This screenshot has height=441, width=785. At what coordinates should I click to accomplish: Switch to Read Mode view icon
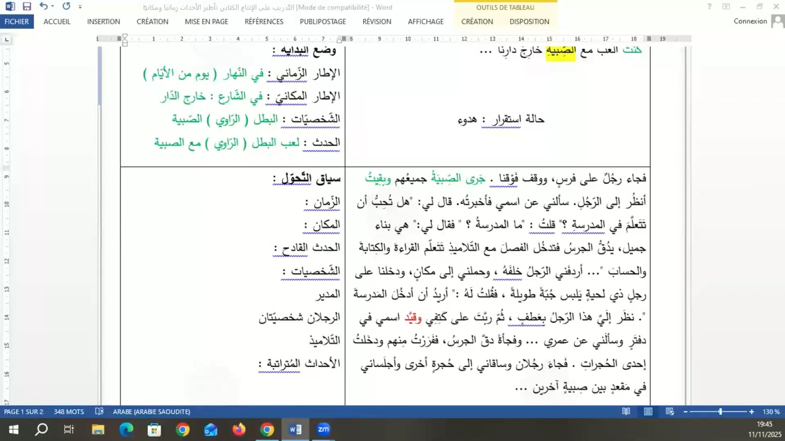point(626,412)
